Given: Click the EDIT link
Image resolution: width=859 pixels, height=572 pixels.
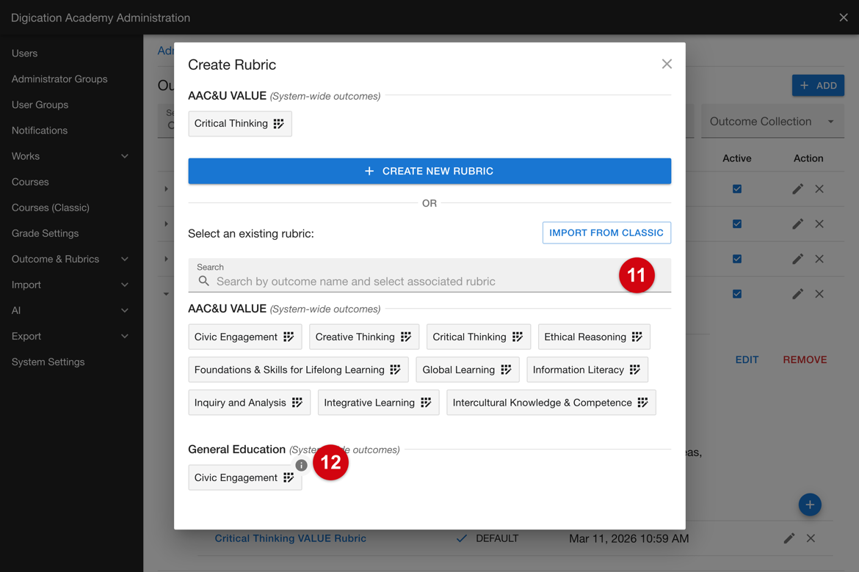Looking at the screenshot, I should tap(747, 359).
